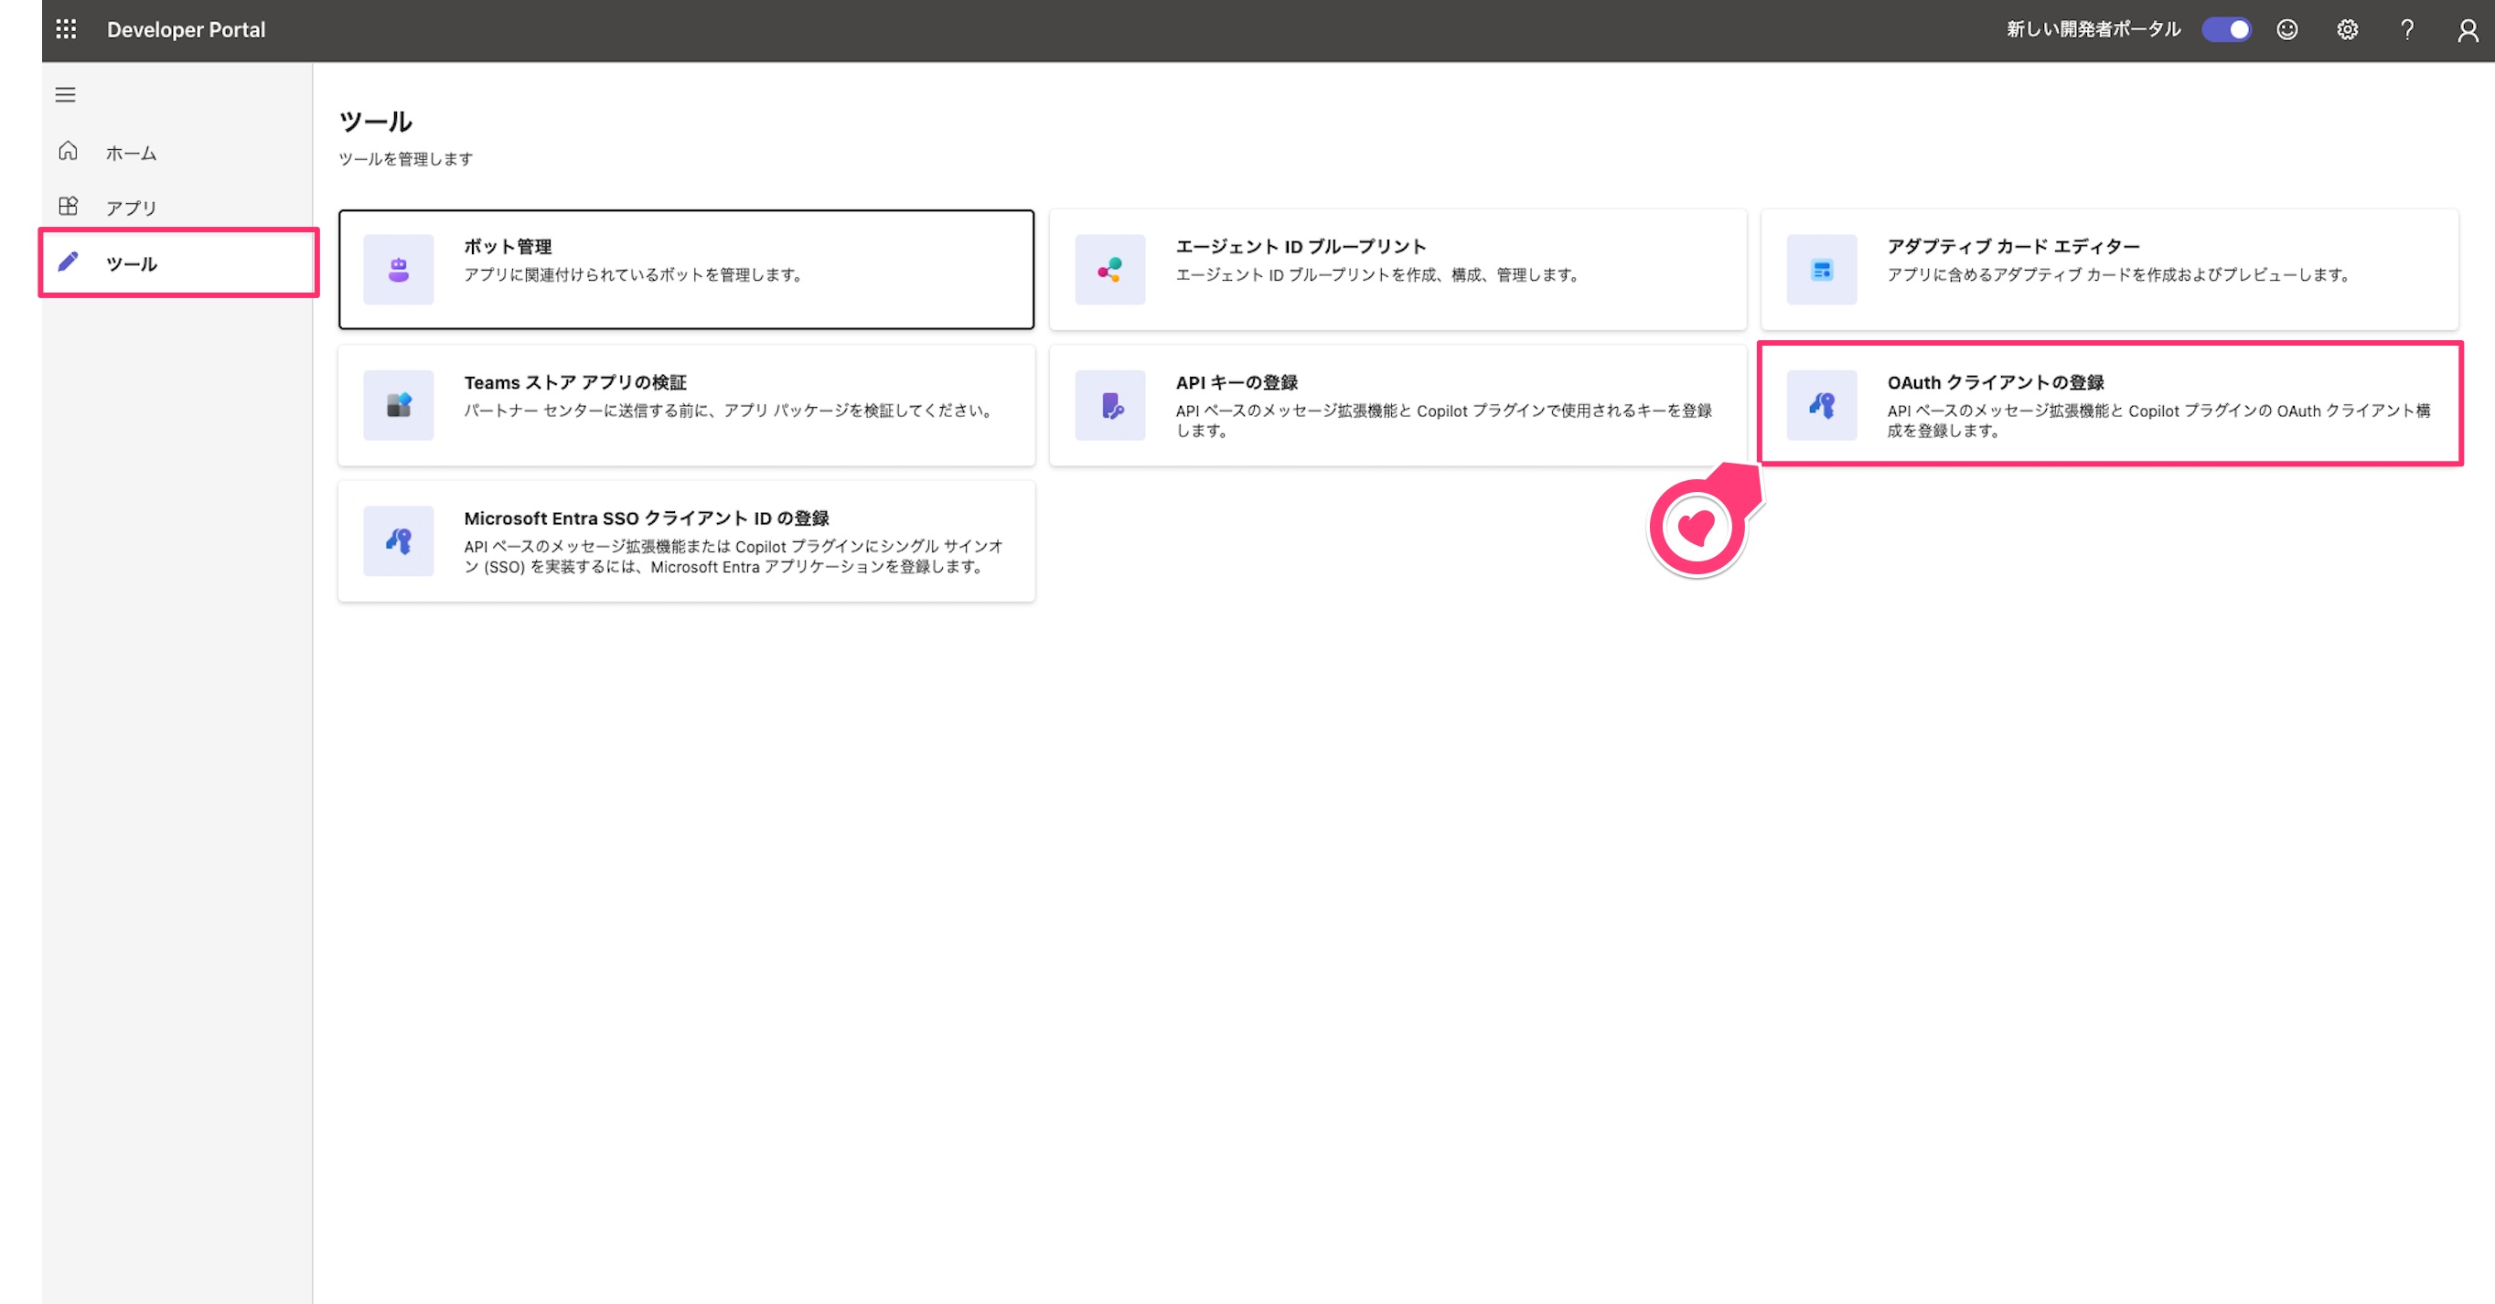This screenshot has height=1304, width=2495.
Task: Click the Home house icon in sidebar
Action: (x=68, y=151)
